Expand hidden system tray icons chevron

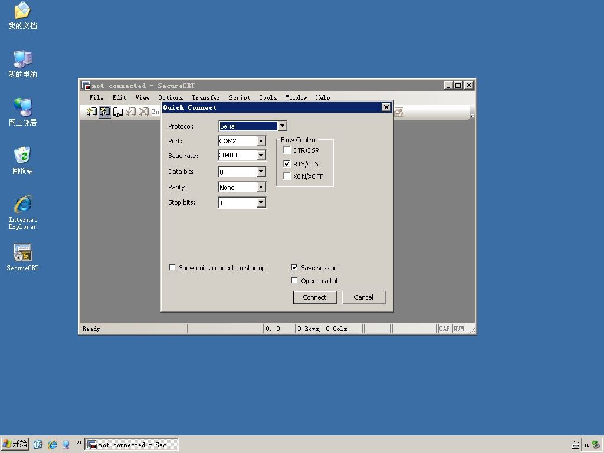(586, 445)
